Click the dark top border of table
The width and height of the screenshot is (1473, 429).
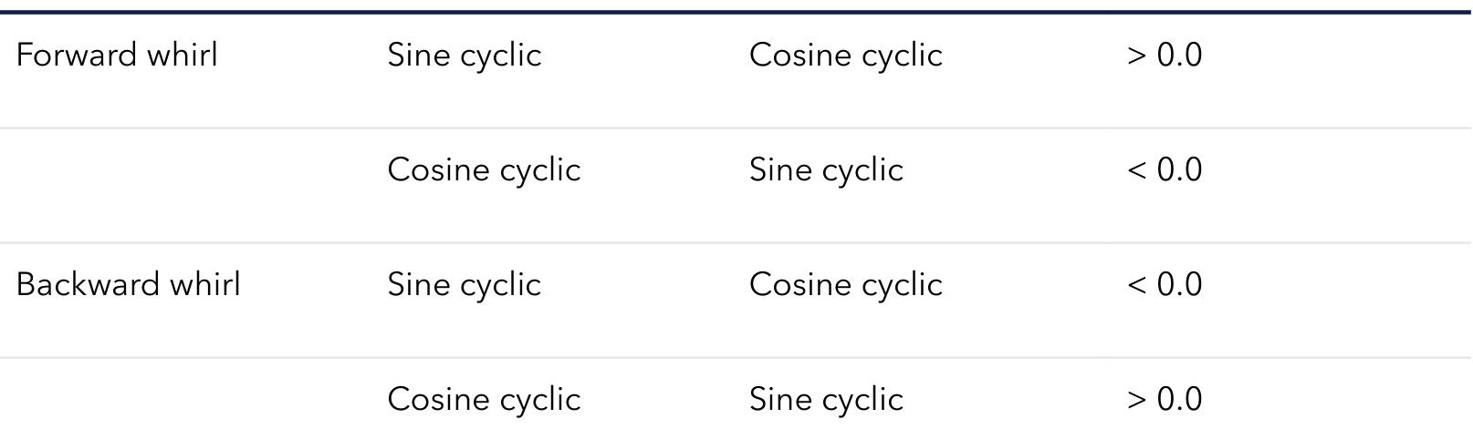736,12
